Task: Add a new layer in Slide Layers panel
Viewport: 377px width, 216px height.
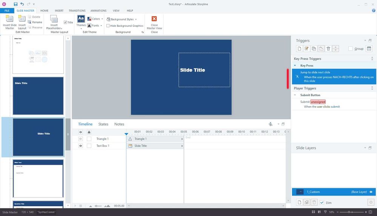Action: tap(299, 202)
